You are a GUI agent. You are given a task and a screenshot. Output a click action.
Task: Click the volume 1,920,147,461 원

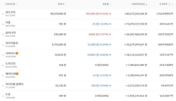point(136,96)
